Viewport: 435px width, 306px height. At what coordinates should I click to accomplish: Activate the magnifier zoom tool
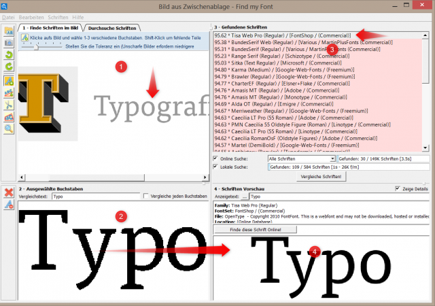click(x=9, y=129)
